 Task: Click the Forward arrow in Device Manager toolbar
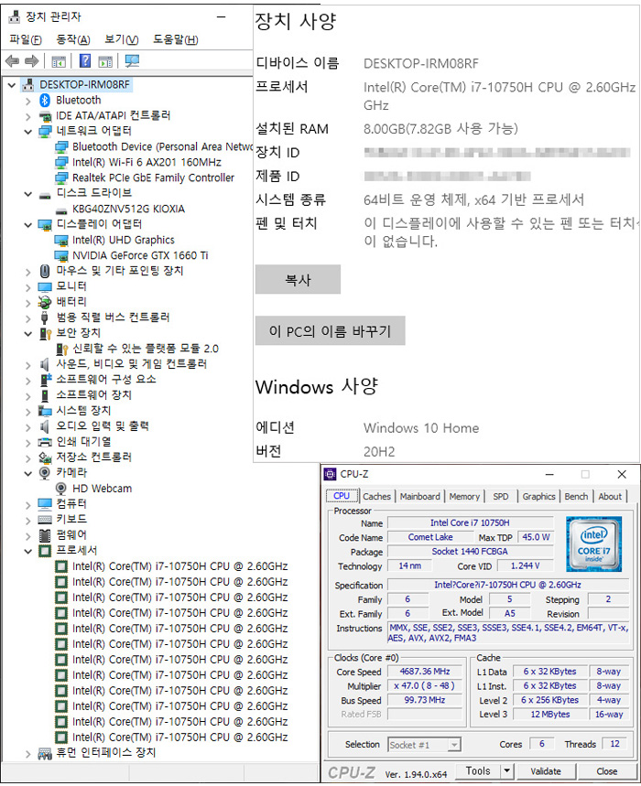point(32,61)
